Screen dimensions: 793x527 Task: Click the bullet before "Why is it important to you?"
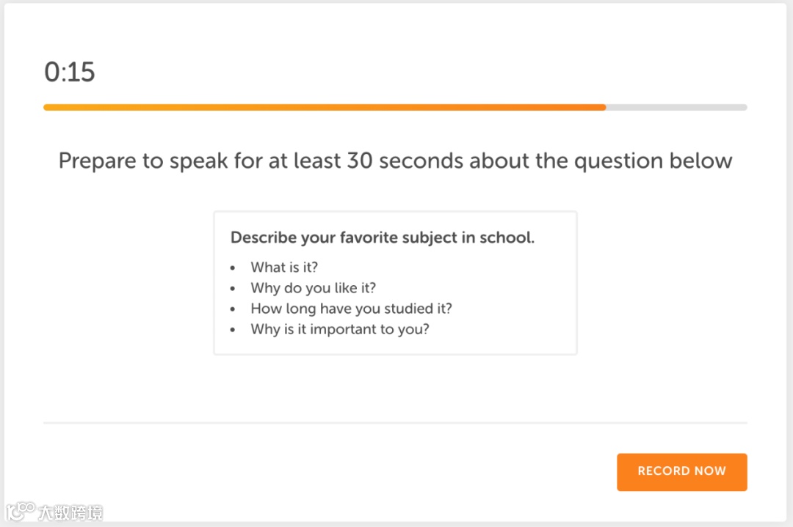click(x=233, y=330)
